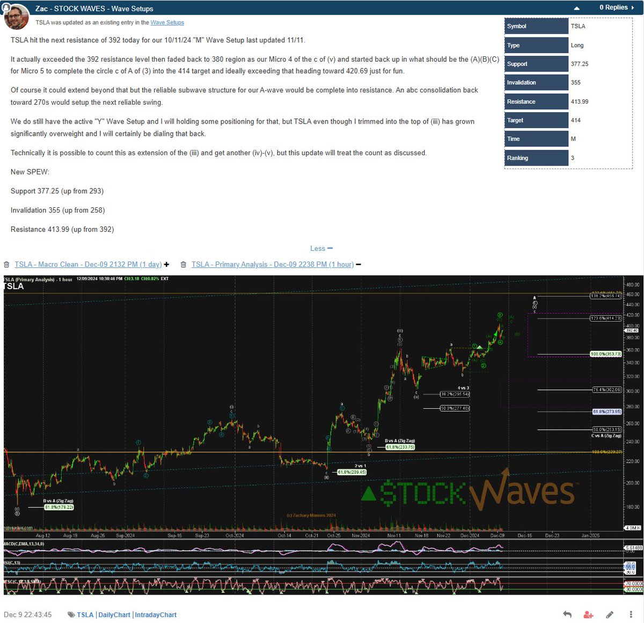Open the more options kebab menu
Screen dimensions: 644x623
[x=631, y=614]
